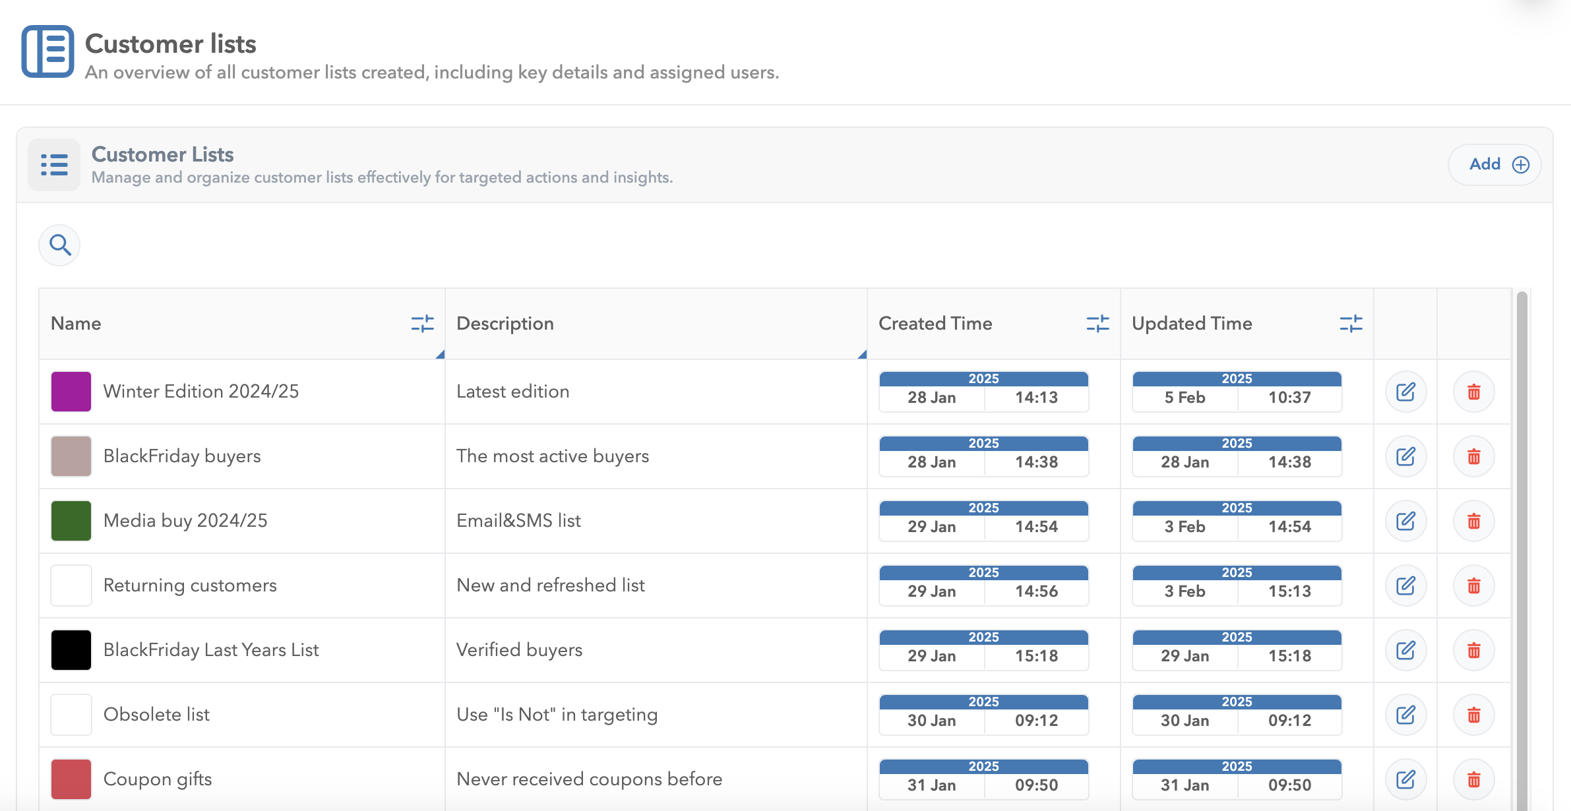
Task: Click the Customer lists page logo icon
Action: 47,51
